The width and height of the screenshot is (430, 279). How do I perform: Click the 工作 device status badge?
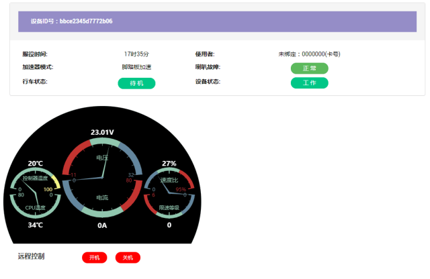[x=309, y=83]
